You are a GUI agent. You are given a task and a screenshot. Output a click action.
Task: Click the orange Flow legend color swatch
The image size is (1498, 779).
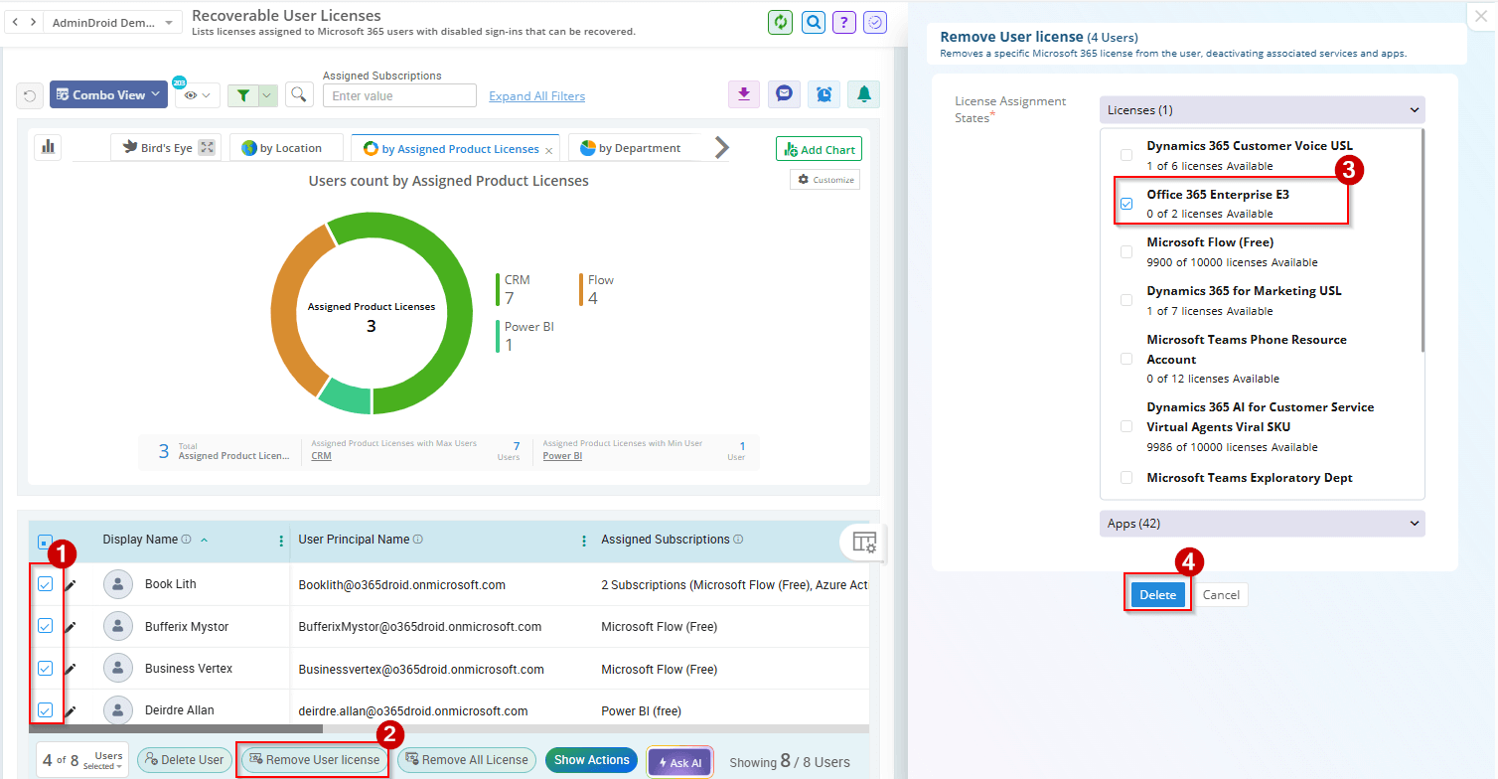point(581,289)
